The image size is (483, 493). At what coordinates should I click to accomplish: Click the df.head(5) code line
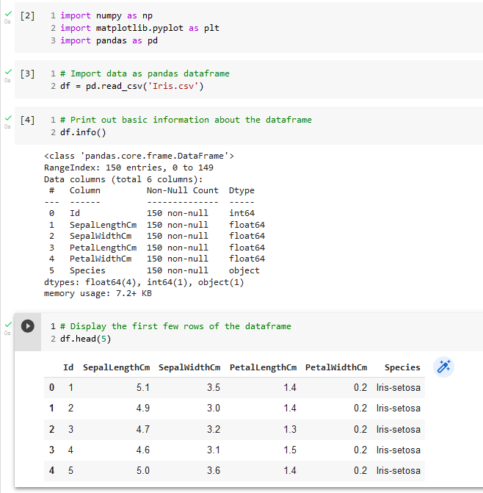85,339
